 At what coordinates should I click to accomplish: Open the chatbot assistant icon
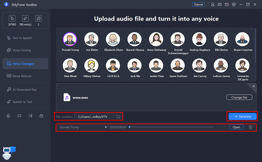[x=9, y=153]
